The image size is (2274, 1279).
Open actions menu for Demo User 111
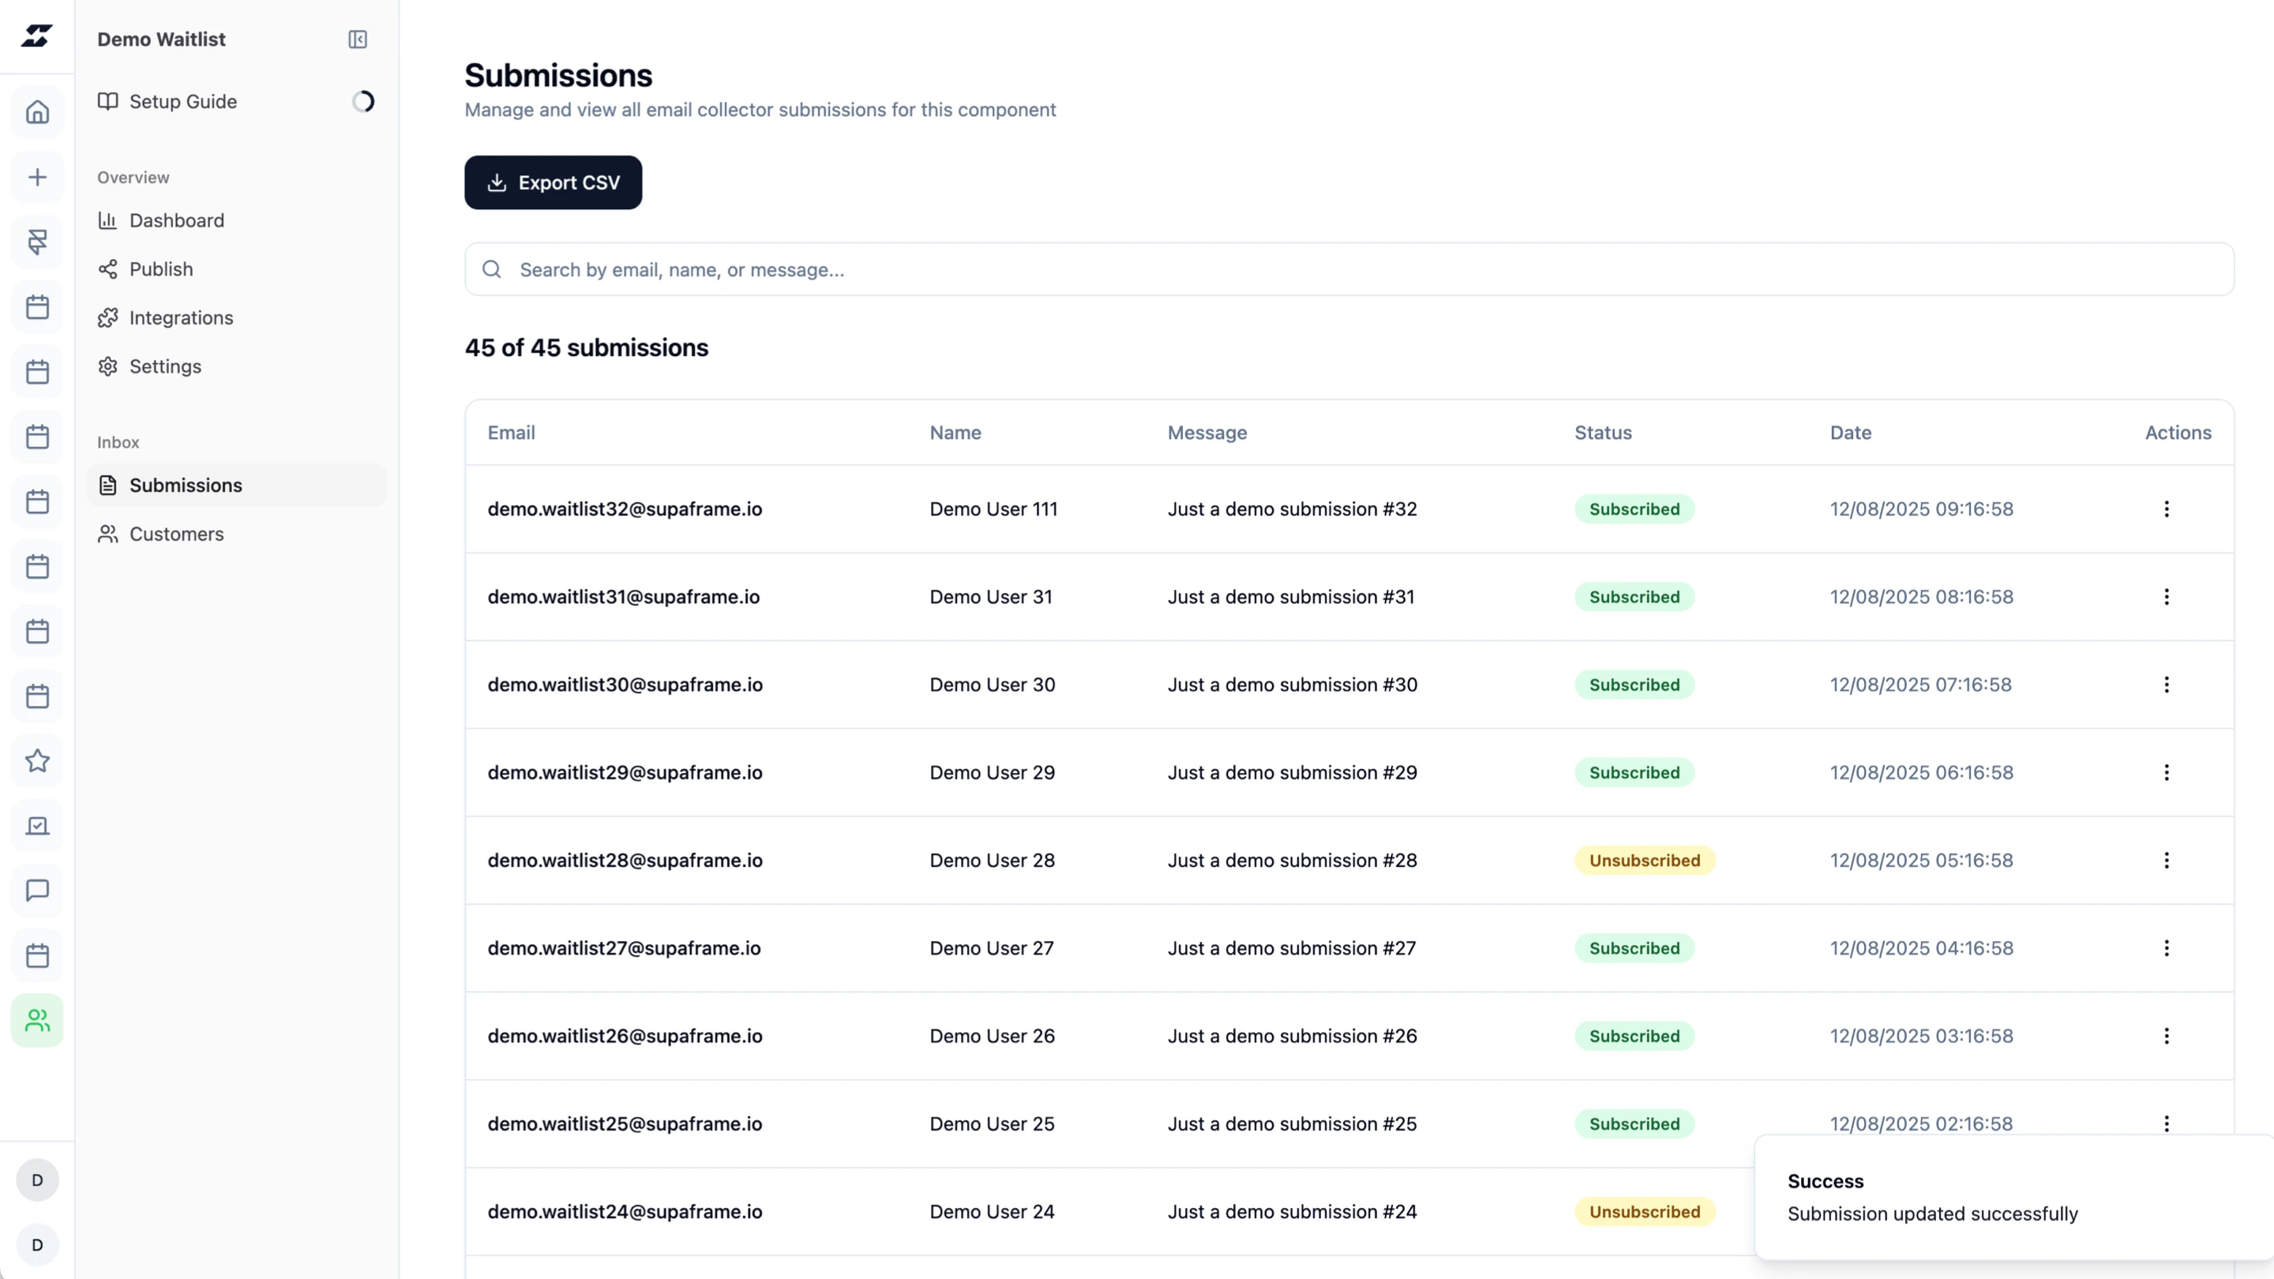coord(2167,508)
